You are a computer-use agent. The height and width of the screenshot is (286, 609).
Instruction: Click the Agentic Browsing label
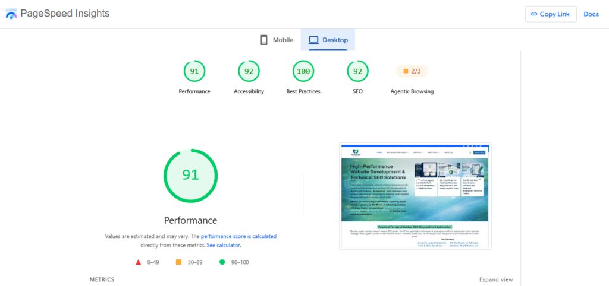coord(412,92)
